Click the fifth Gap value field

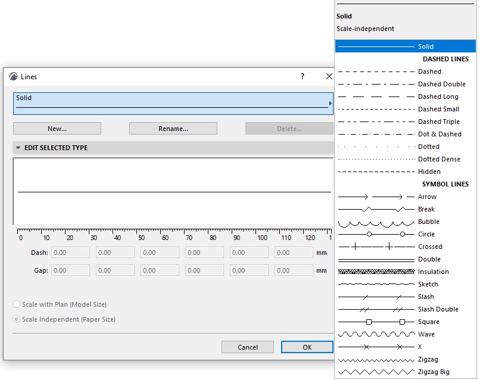(249, 270)
